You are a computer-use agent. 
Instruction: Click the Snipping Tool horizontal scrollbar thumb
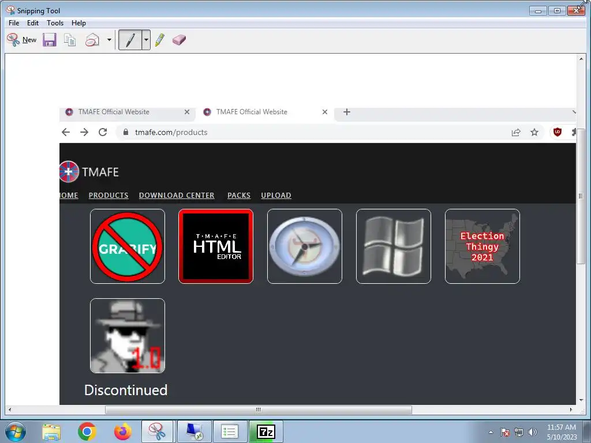[259, 410]
